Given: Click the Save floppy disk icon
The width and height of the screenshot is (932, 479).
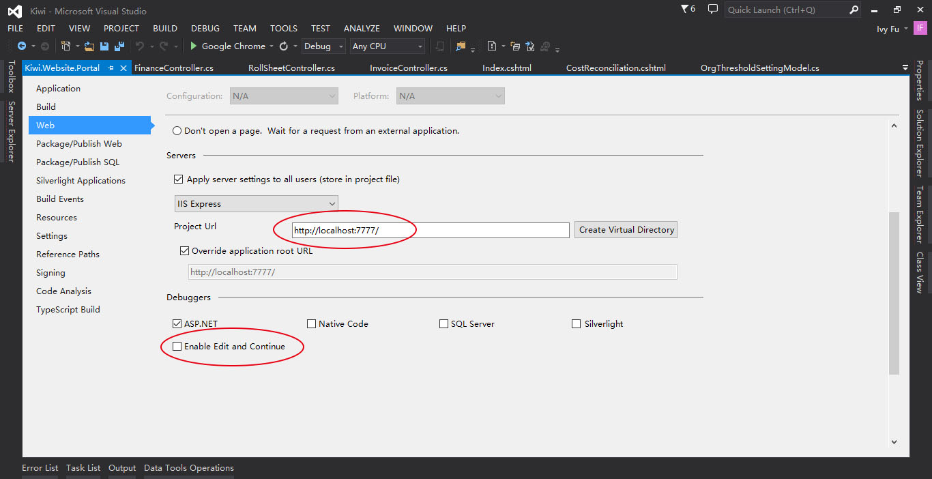Looking at the screenshot, I should [x=104, y=46].
